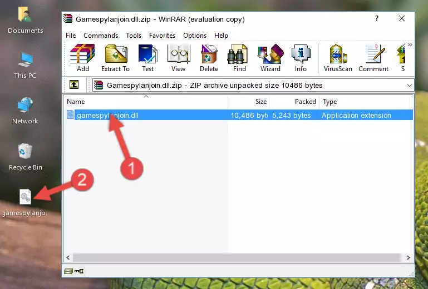Click the disk drive status bar icon
The width and height of the screenshot is (428, 289).
coord(68,271)
